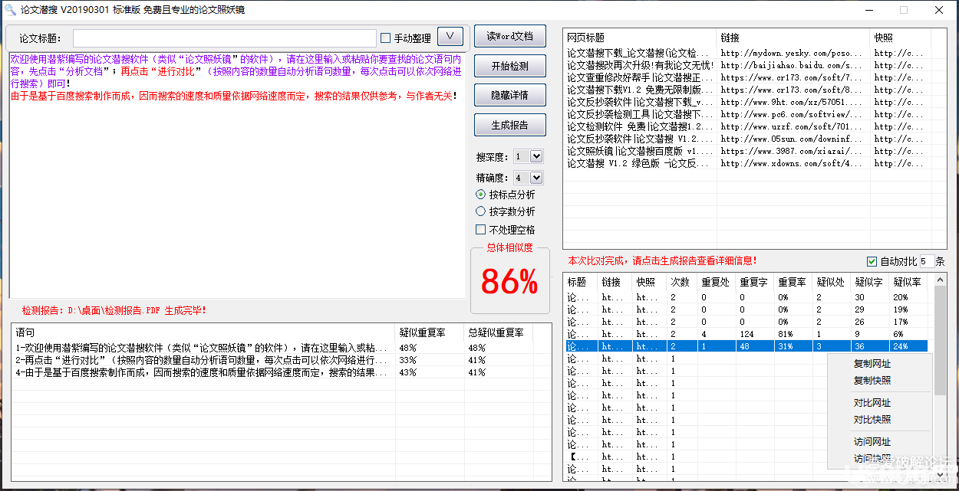This screenshot has height=491, width=959.
Task: Toggle the 手动整理 checkbox
Action: [386, 38]
